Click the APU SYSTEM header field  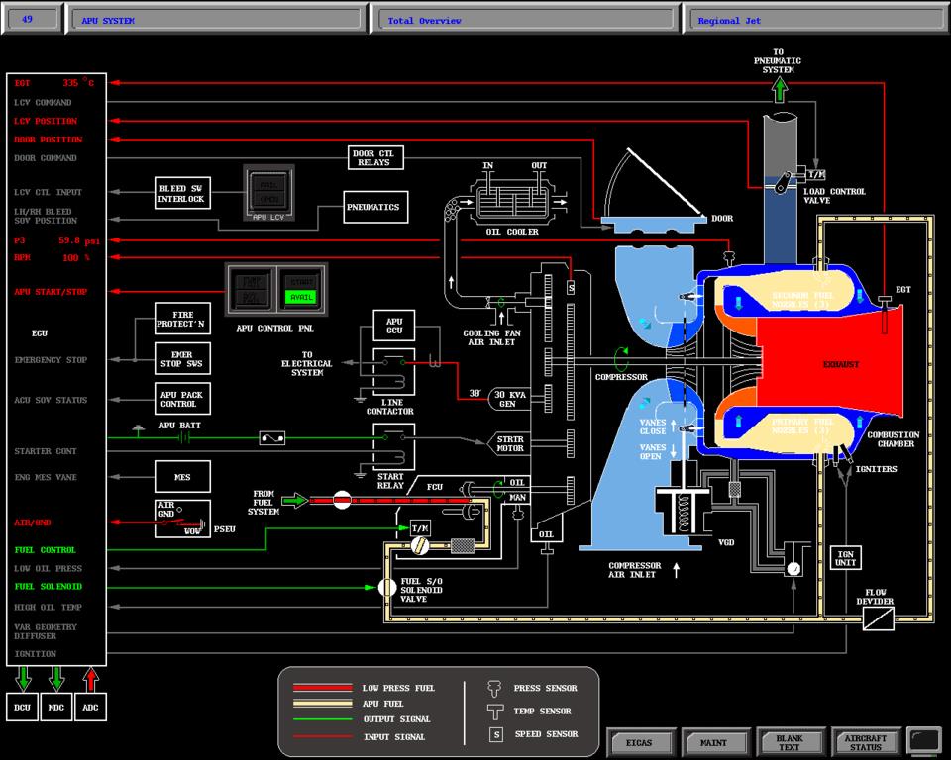pos(215,20)
